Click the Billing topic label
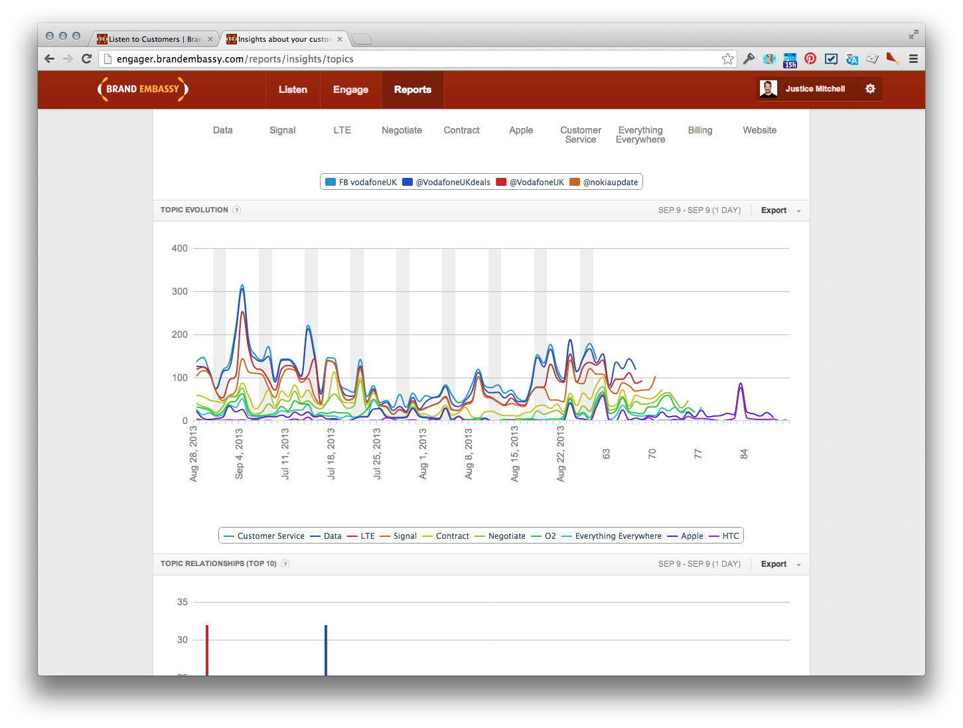Image resolution: width=963 pixels, height=728 pixels. click(700, 131)
